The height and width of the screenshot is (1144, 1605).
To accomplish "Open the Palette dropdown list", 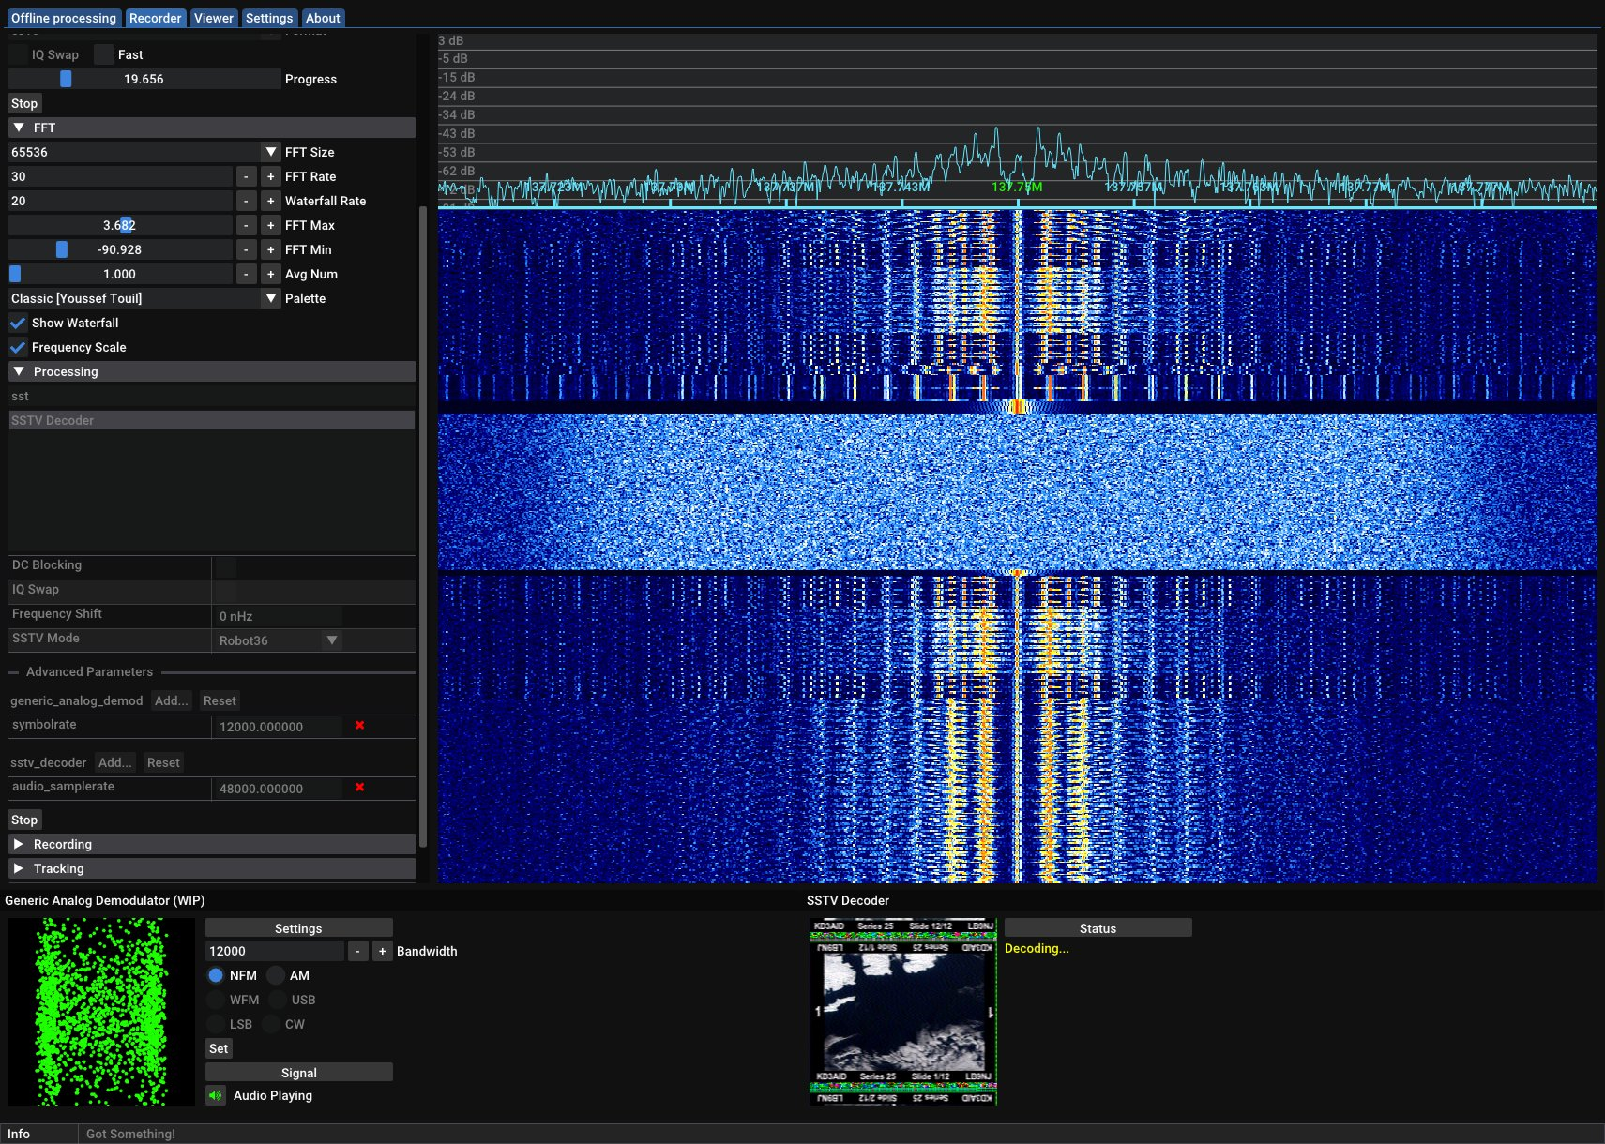I will pyautogui.click(x=270, y=298).
